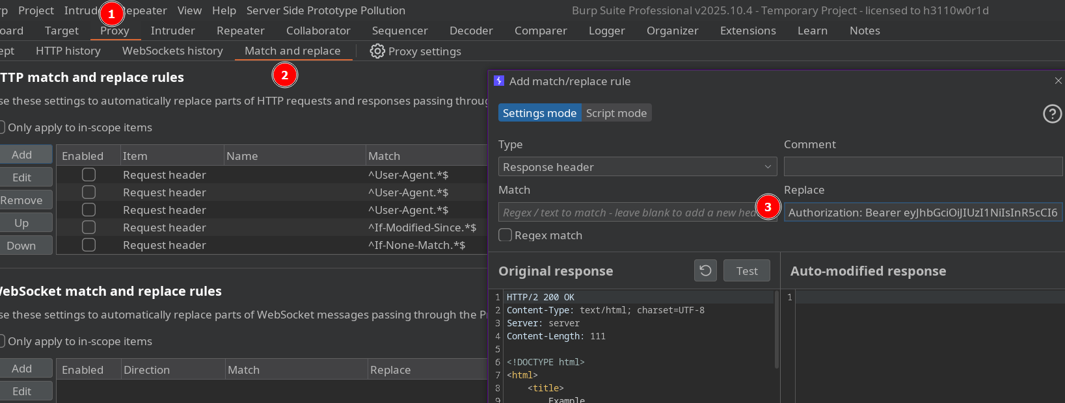Open the WebSockets history tab
The width and height of the screenshot is (1065, 403).
172,51
